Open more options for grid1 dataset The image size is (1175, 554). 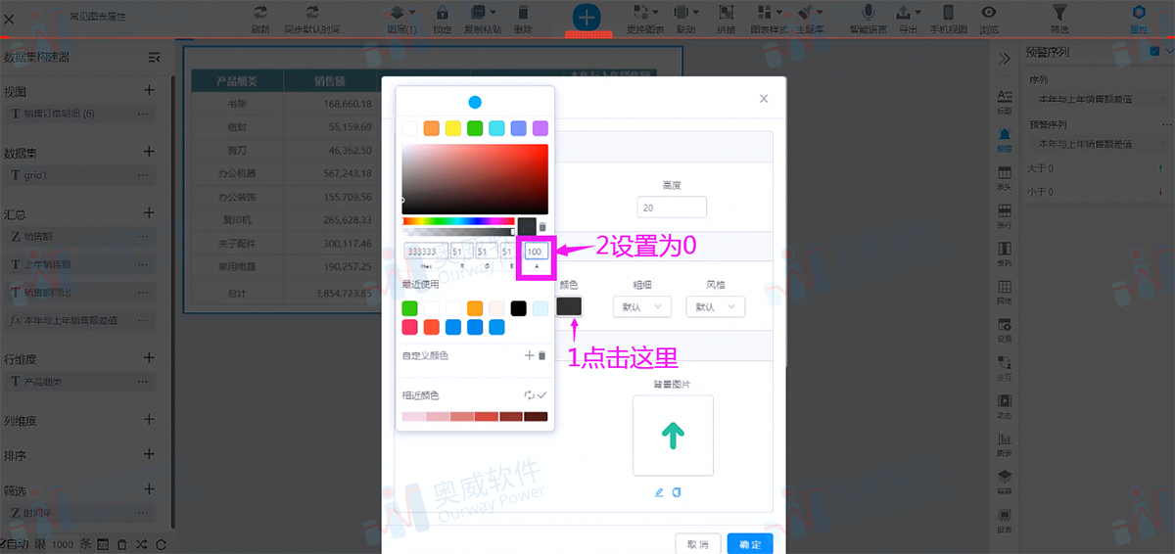pyautogui.click(x=143, y=175)
